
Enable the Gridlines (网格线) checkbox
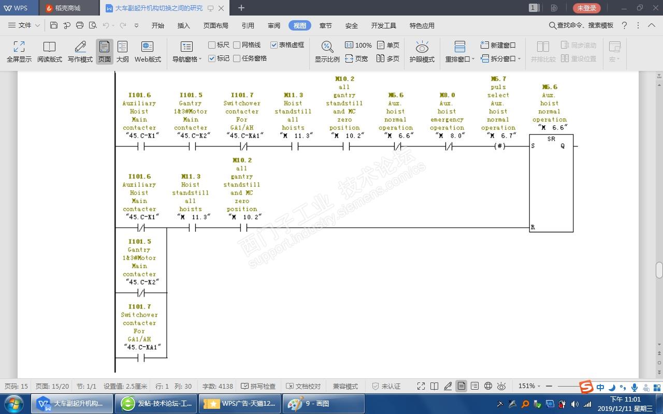237,45
